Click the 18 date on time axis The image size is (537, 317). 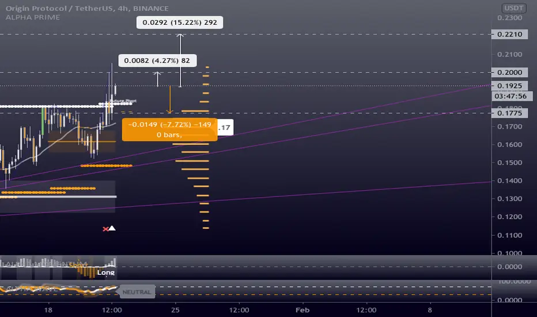[x=48, y=310]
